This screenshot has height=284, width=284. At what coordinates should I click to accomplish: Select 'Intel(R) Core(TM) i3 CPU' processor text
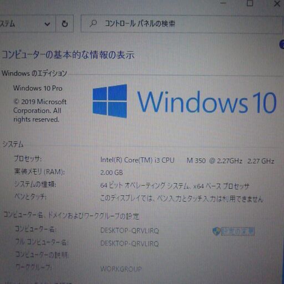click(138, 160)
